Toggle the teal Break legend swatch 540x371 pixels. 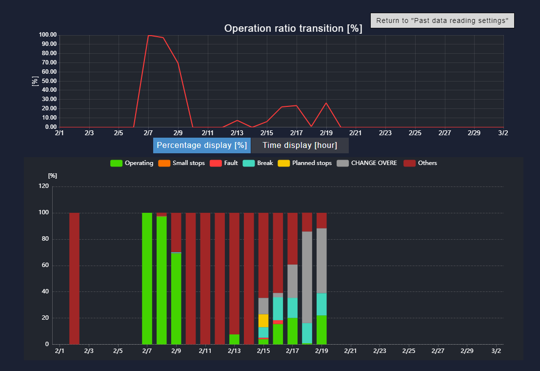pos(249,163)
